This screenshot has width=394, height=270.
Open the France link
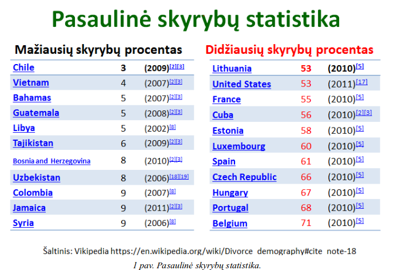(x=226, y=100)
